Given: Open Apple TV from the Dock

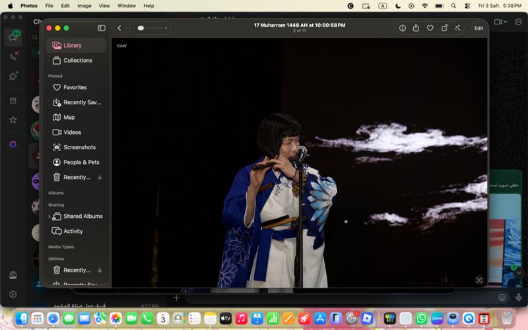Looking at the screenshot, I should [x=226, y=318].
